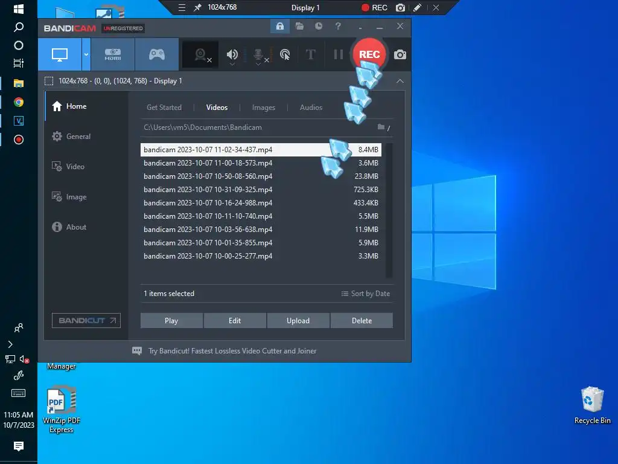Select bandicam 2023-10-07 10-01-35-855.mp4
Image resolution: width=618 pixels, height=464 pixels.
click(261, 243)
